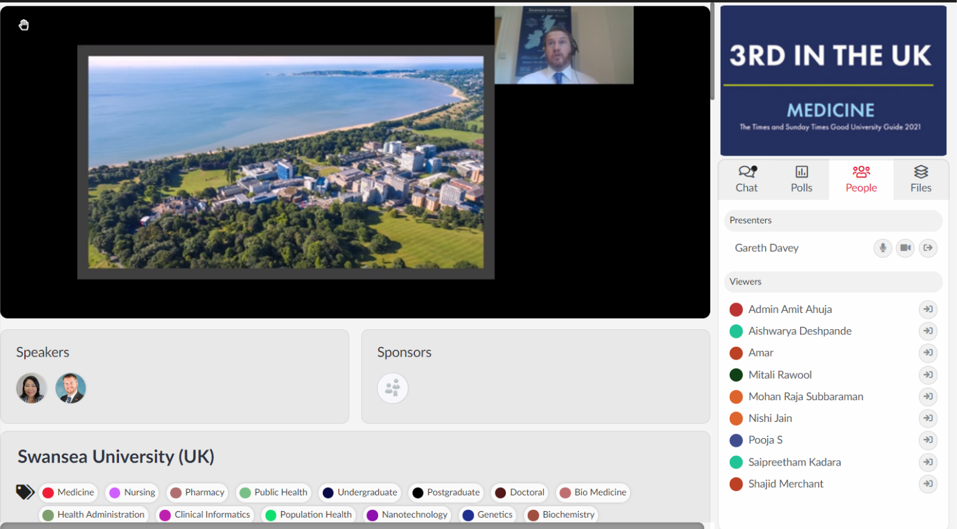Select the Public Health tag
Viewport: 957px width, 529px height.
274,492
